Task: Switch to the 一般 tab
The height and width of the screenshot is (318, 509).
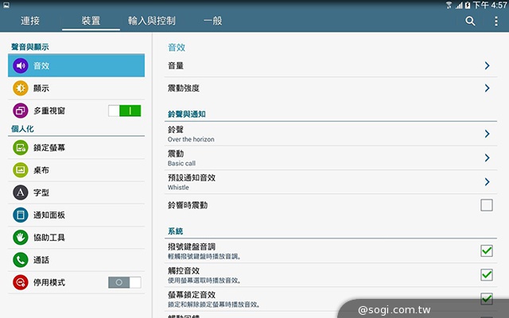Action: tap(212, 21)
